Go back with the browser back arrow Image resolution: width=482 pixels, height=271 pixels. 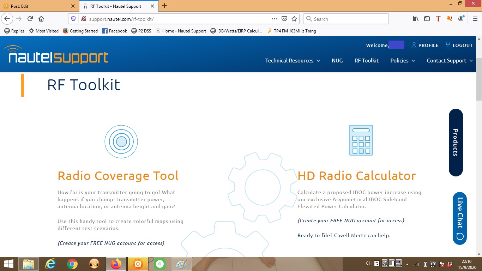7,19
